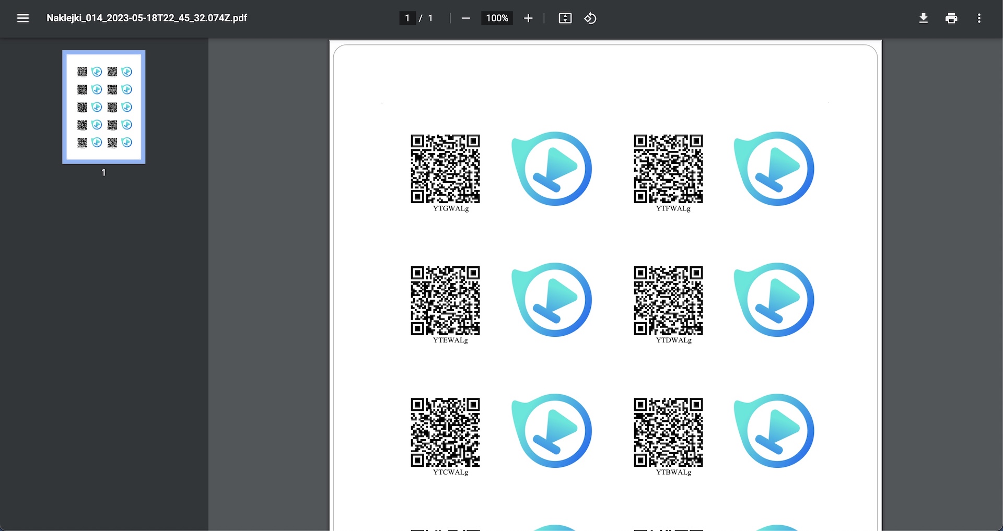Screen dimensions: 1003x531
Task: Click the QR code labeled YTFWALg
Action: 668,169
